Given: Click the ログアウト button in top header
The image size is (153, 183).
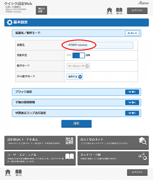Looking at the screenshot, I should click(137, 11).
